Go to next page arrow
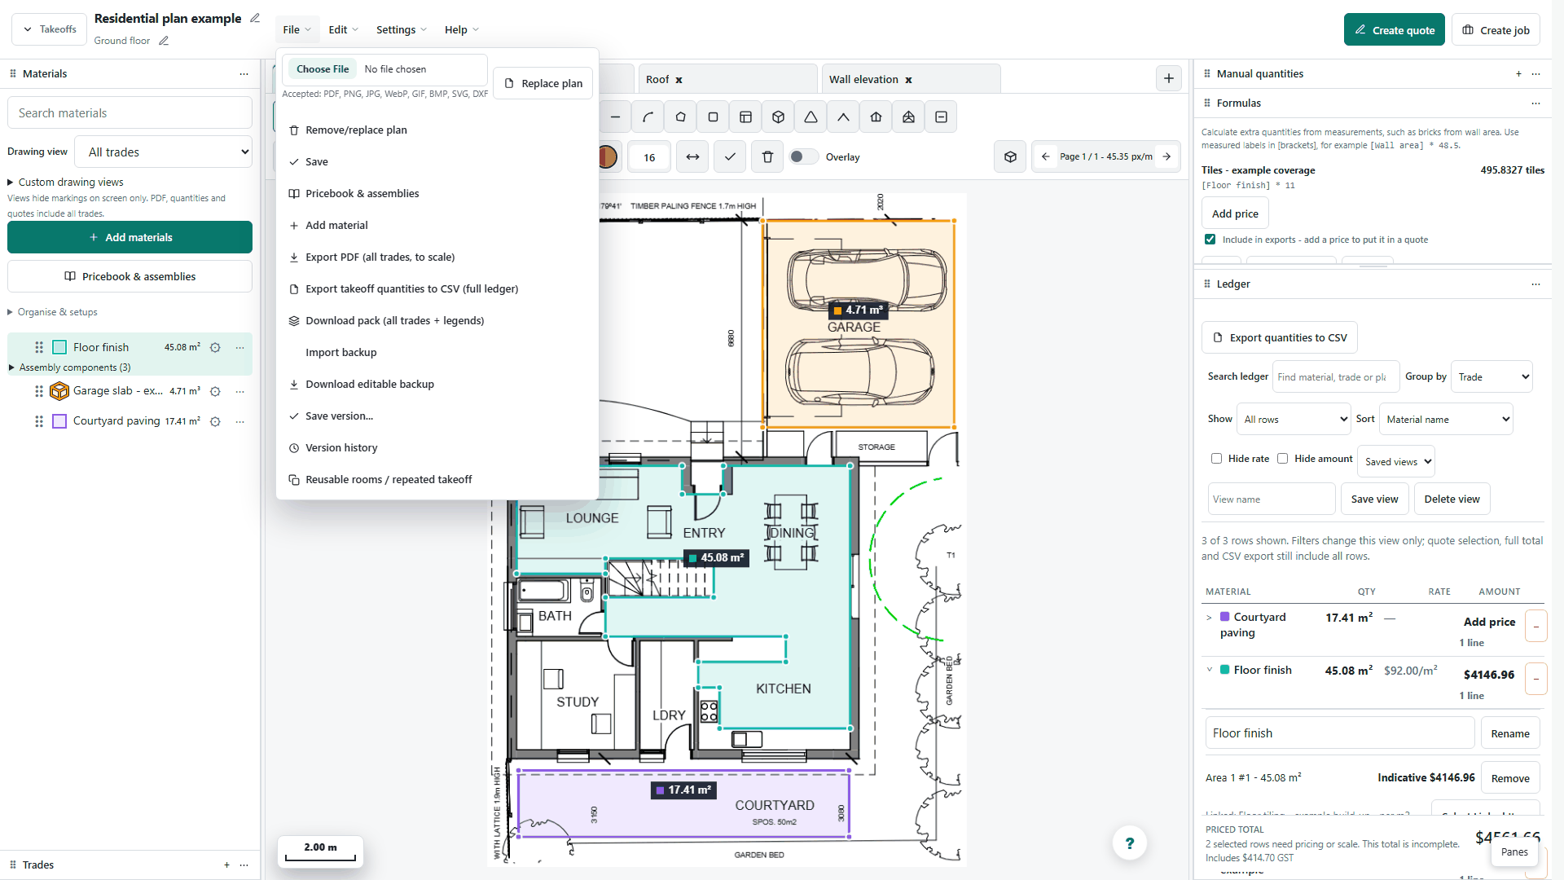 click(x=1166, y=156)
